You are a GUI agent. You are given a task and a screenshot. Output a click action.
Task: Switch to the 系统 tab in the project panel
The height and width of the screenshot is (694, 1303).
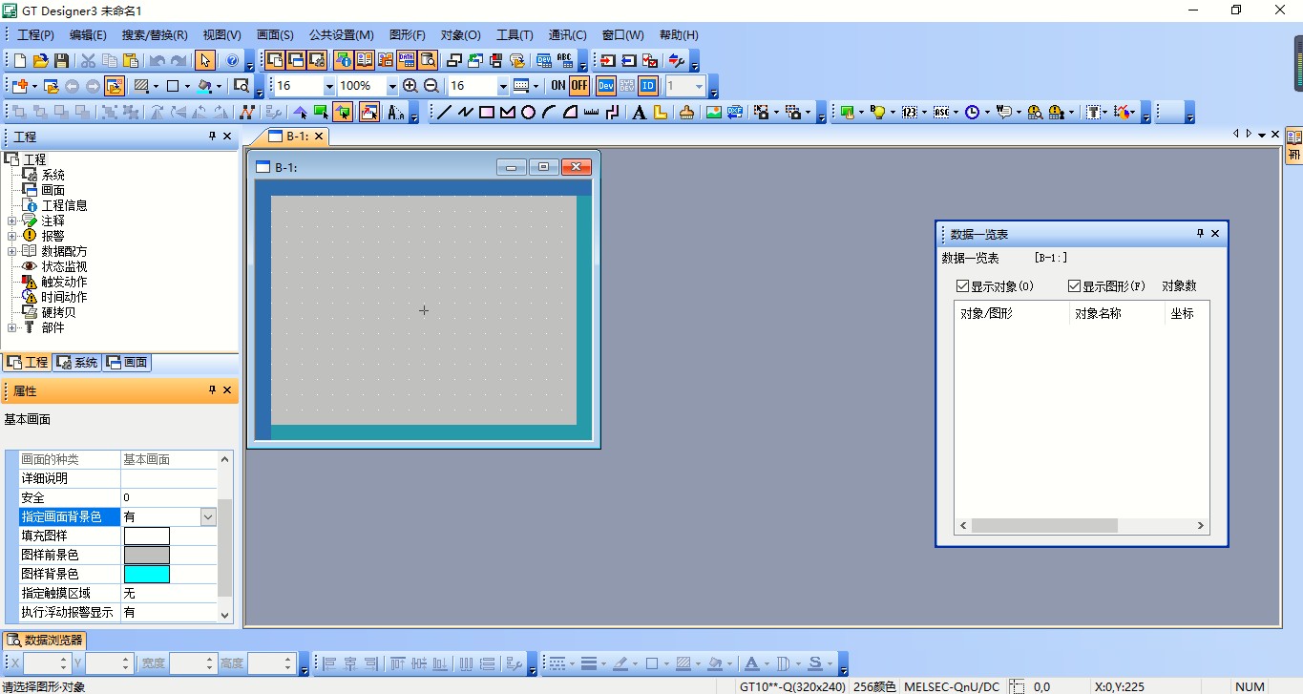[x=77, y=363]
